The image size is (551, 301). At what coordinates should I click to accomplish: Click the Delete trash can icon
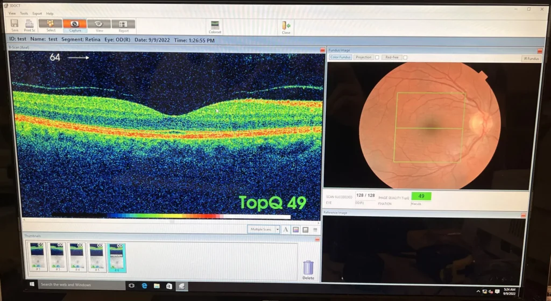tap(308, 268)
